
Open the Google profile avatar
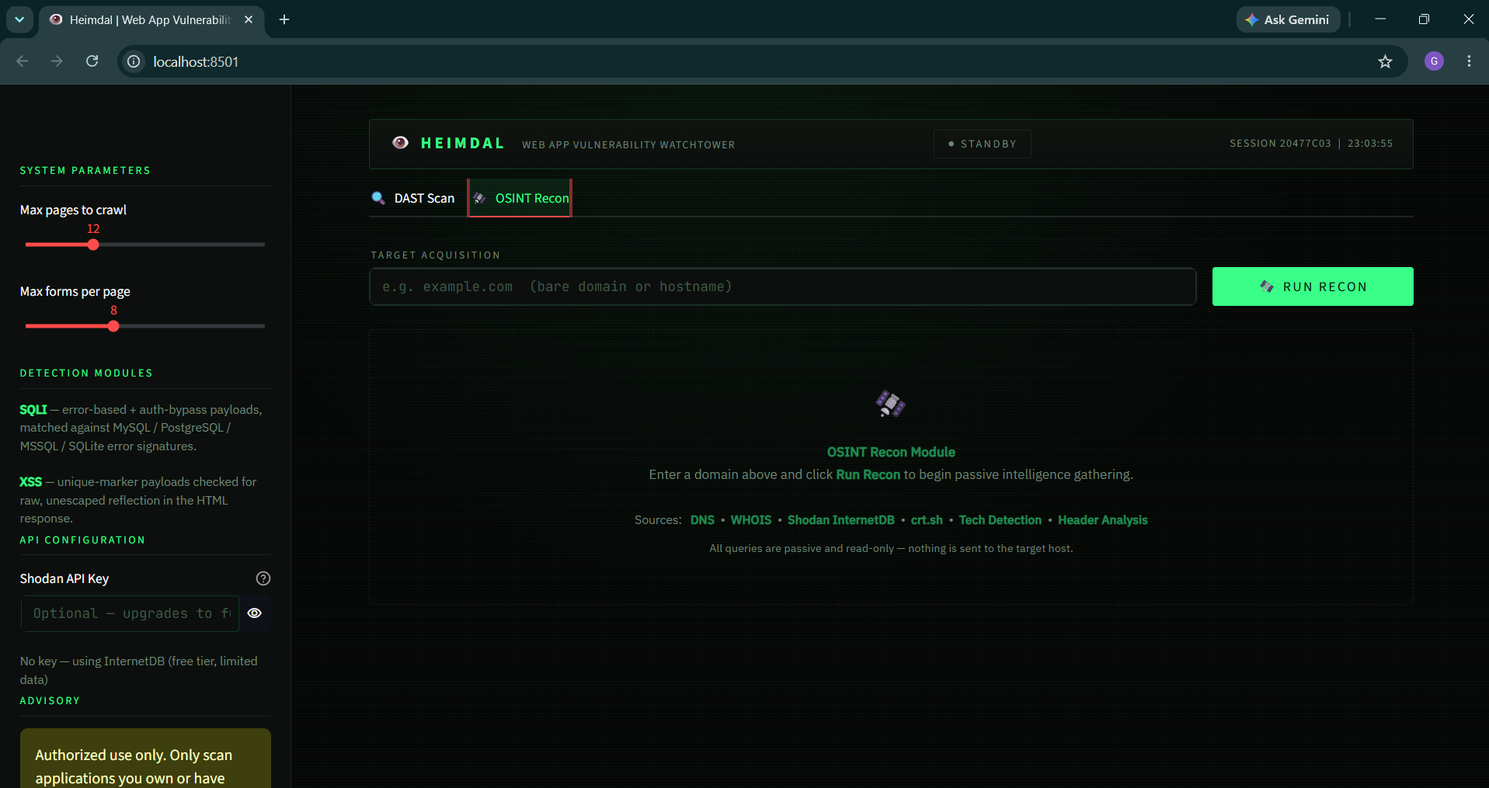click(1434, 61)
